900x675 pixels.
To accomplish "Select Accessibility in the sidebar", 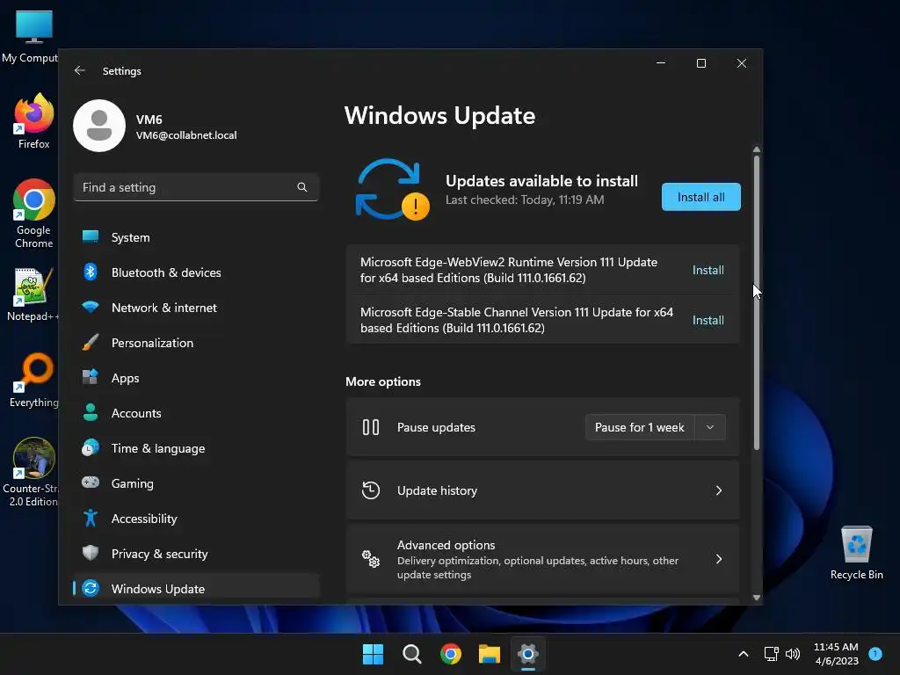I will 196,519.
